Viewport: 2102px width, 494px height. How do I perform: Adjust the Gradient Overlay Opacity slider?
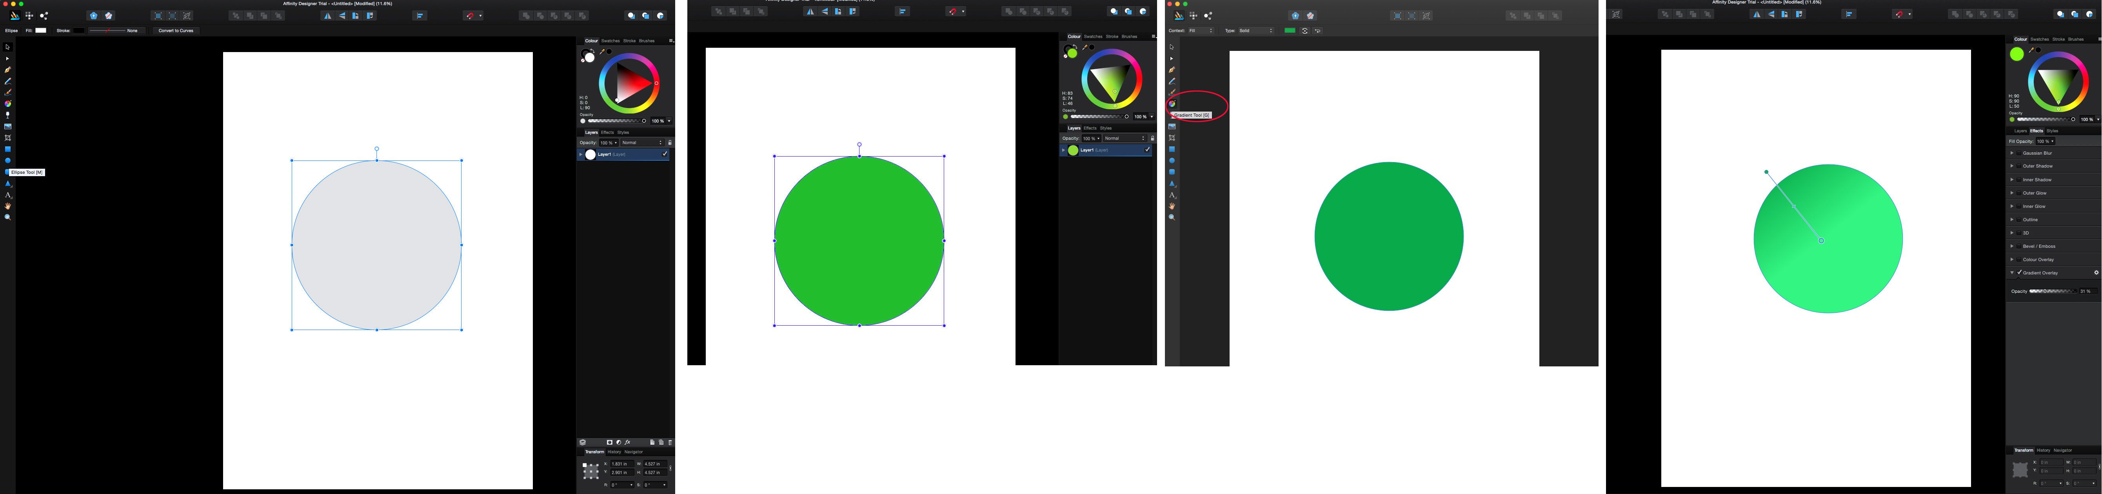[2053, 291]
